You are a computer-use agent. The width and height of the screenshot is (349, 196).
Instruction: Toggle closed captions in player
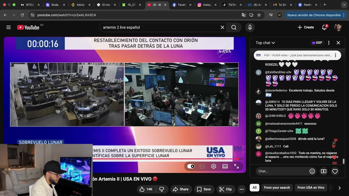coord(202,166)
